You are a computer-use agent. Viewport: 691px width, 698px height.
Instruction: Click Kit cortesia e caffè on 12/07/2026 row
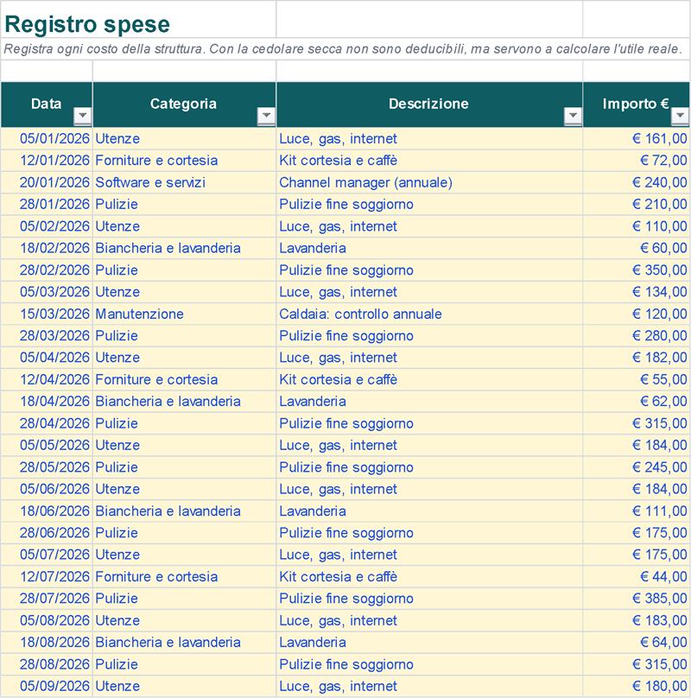pos(429,576)
